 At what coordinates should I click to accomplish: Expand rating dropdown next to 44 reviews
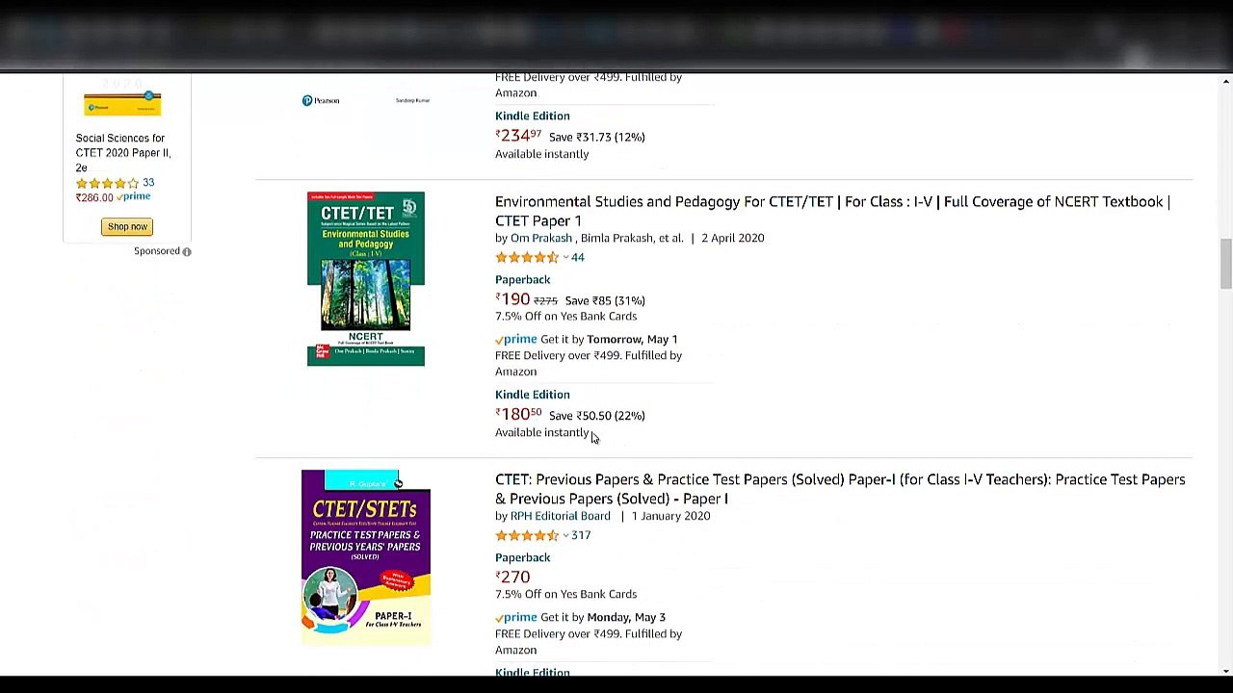(565, 258)
